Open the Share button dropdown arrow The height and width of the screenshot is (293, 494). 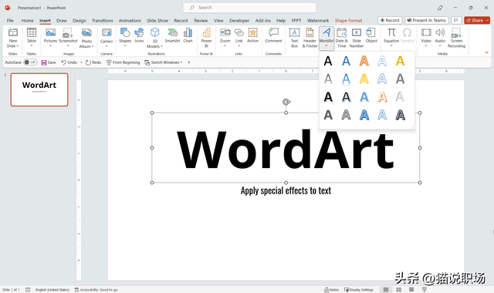(488, 21)
